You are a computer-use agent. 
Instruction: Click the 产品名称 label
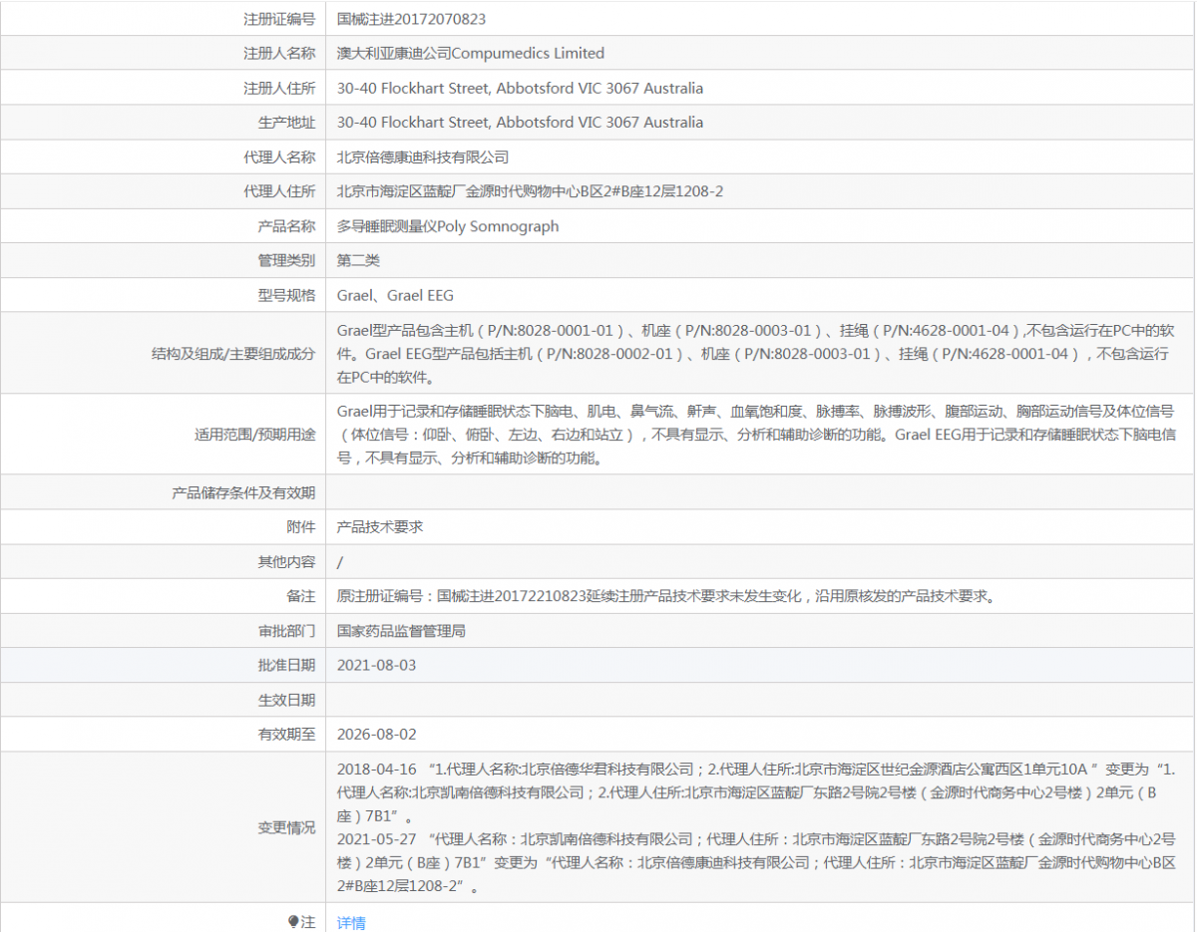286,226
